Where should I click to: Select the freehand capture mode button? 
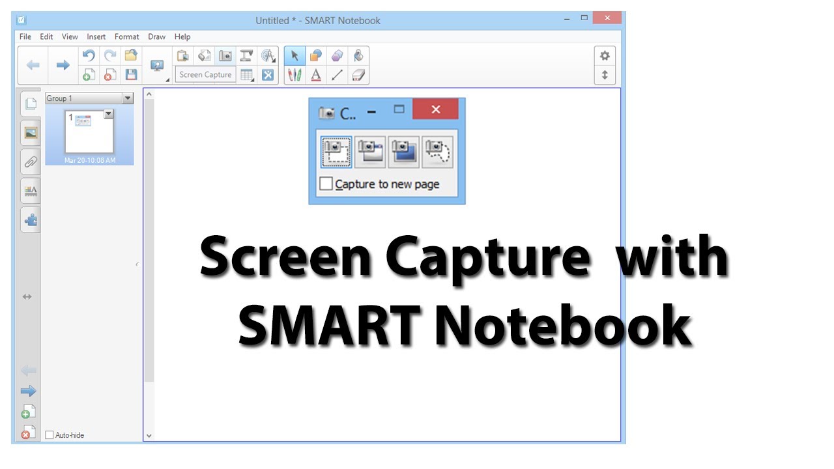(x=437, y=150)
